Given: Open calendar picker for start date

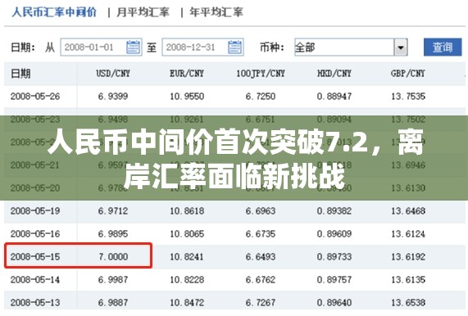Looking at the screenshot, I should (x=133, y=47).
